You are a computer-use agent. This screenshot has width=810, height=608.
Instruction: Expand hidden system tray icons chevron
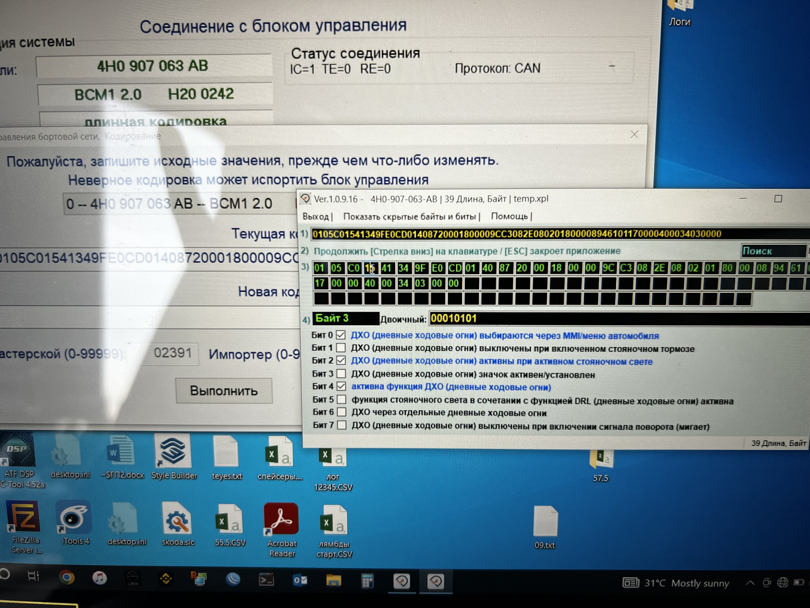point(750,583)
